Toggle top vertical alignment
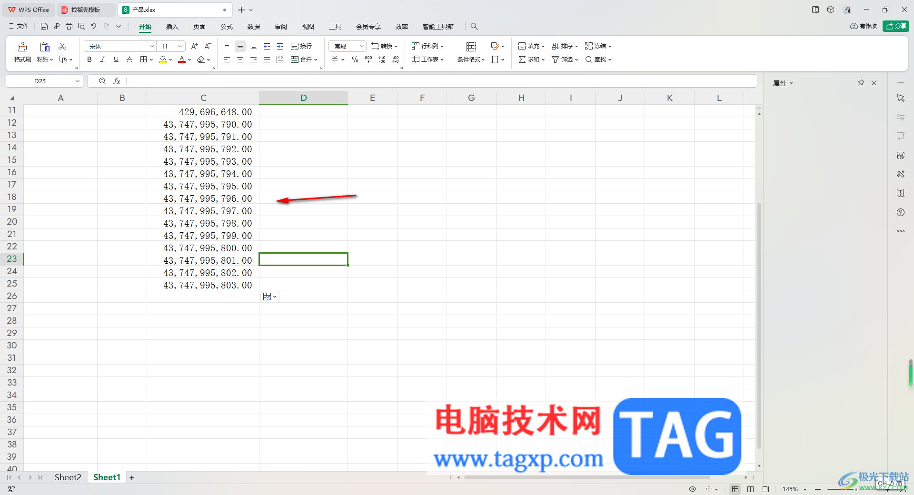Screen dimensions: 914x495 (x=227, y=46)
